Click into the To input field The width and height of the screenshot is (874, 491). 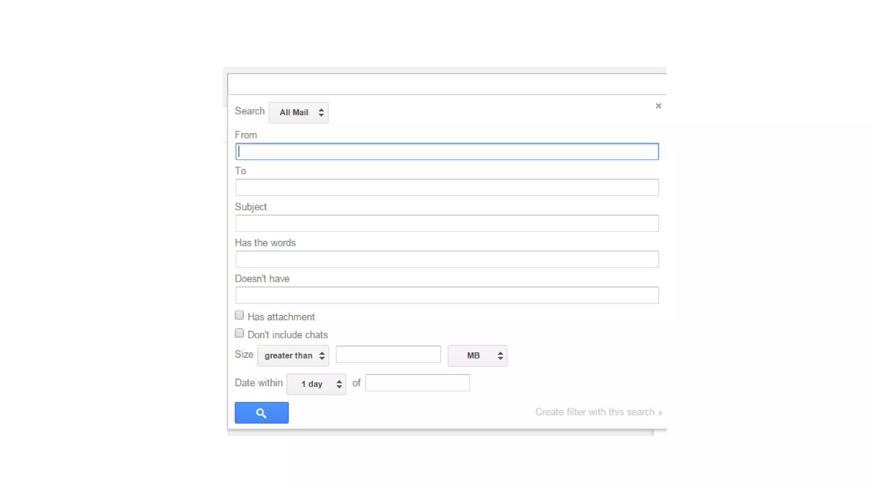(447, 188)
